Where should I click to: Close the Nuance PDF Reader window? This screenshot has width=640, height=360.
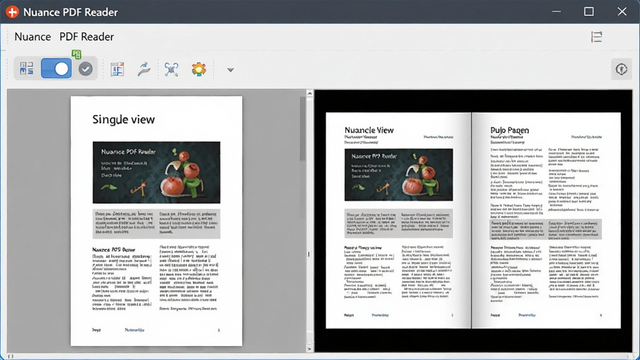[622, 11]
